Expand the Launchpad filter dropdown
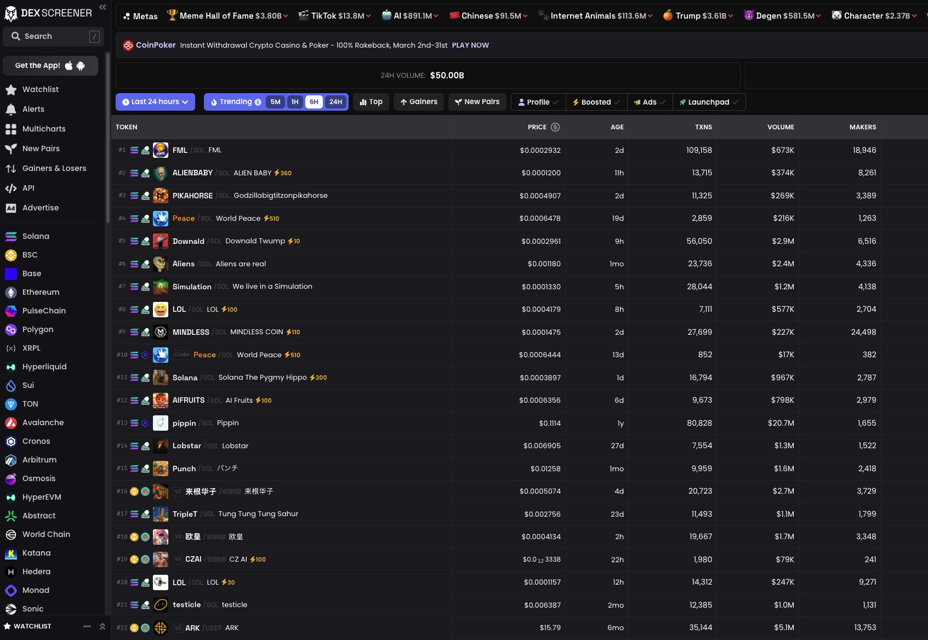This screenshot has width=928, height=640. point(709,102)
